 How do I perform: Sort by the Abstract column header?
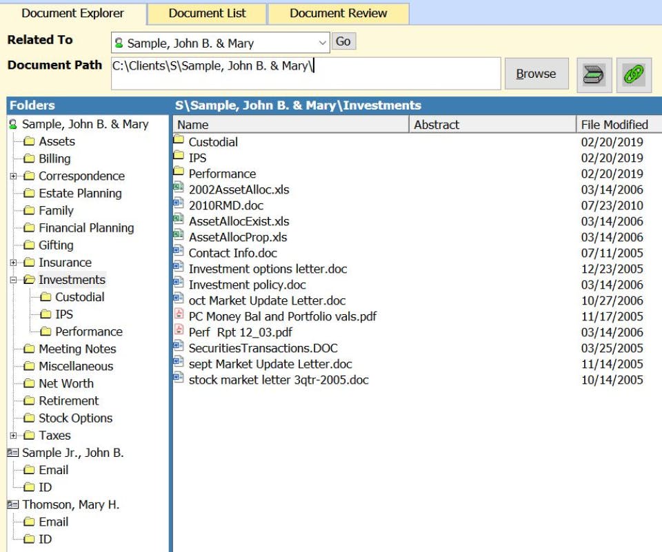(492, 125)
